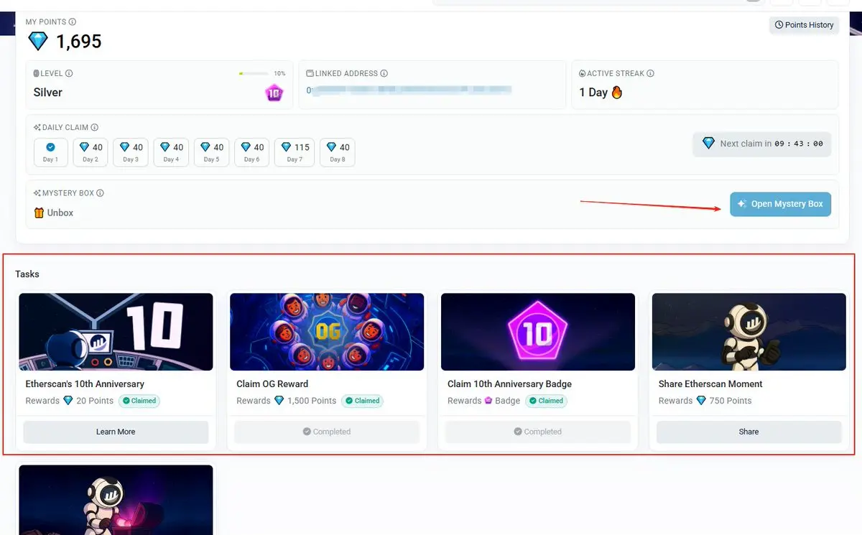Click the My Points info icon
Image resolution: width=862 pixels, height=535 pixels.
pyautogui.click(x=73, y=22)
